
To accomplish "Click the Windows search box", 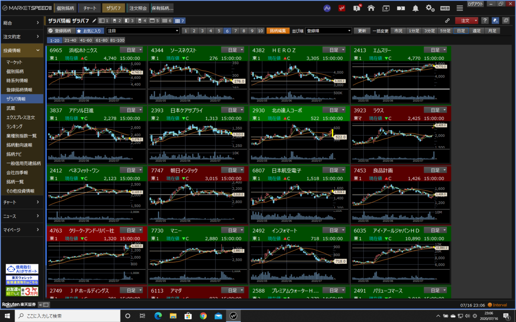I will click(68, 316).
